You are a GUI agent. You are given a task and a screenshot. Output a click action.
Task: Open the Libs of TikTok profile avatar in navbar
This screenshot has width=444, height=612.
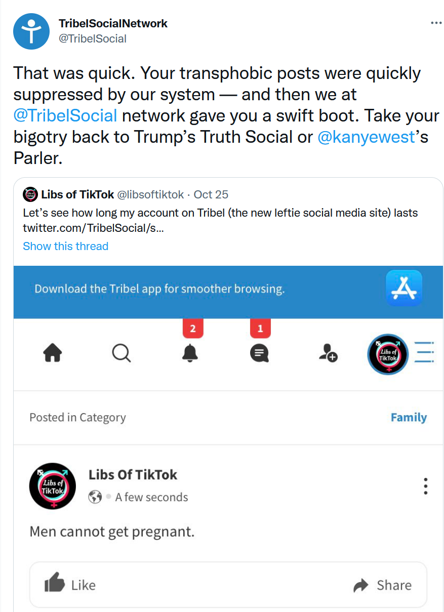tap(388, 354)
